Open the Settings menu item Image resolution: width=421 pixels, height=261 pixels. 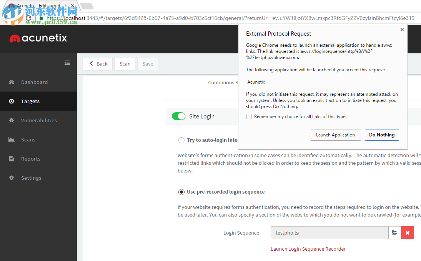[38, 178]
